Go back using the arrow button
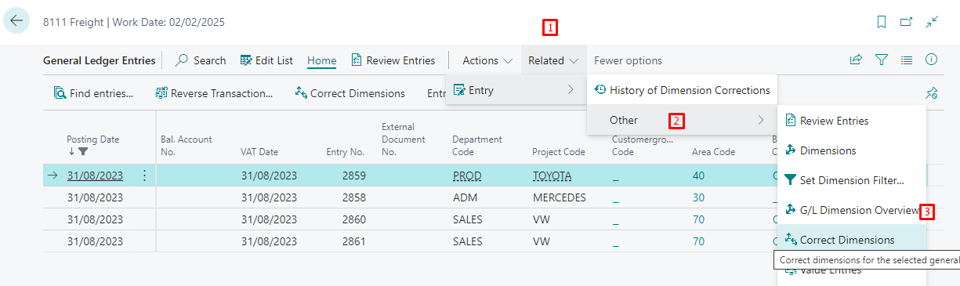Image resolution: width=960 pixels, height=286 pixels. coord(16,21)
